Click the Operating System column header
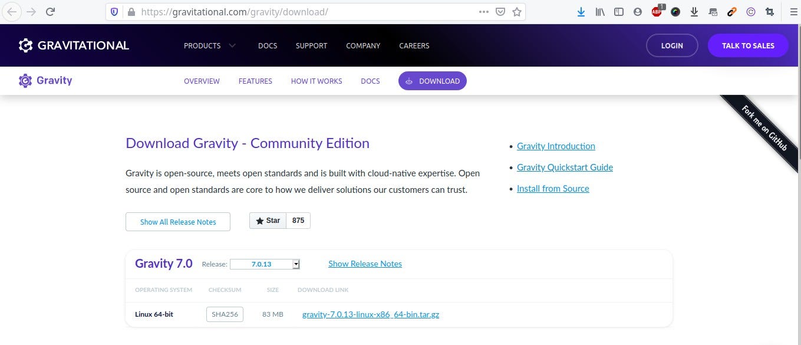The image size is (801, 345). (x=163, y=290)
